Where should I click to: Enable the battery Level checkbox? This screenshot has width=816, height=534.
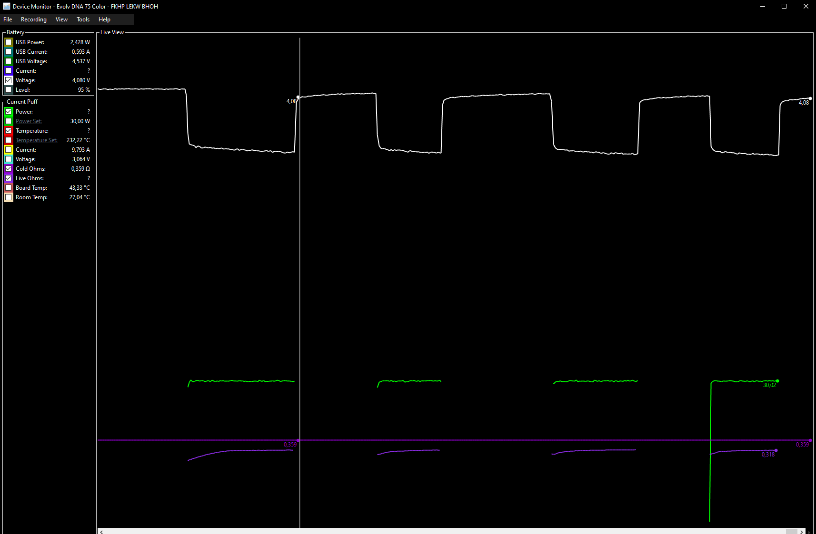coord(9,90)
